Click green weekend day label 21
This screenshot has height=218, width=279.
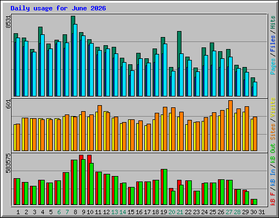coord(180,212)
